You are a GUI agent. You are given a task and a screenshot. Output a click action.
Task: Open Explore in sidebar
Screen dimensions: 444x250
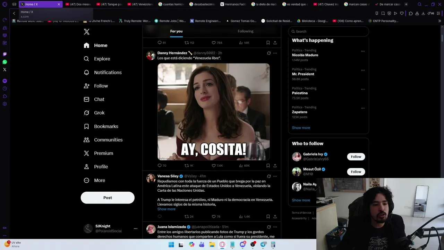(x=97, y=59)
